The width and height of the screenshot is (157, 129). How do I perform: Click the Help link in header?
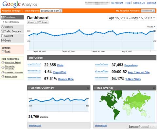[128, 3]
